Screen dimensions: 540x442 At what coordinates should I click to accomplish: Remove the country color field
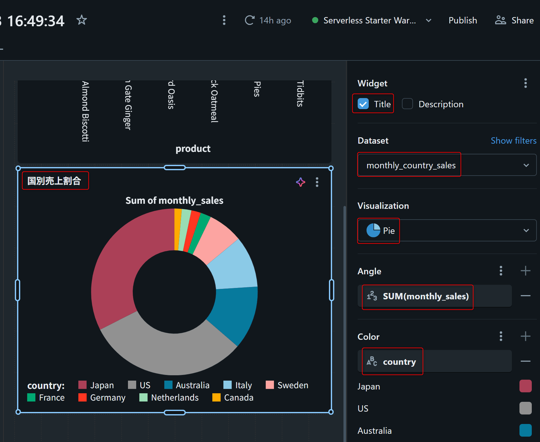(x=525, y=361)
